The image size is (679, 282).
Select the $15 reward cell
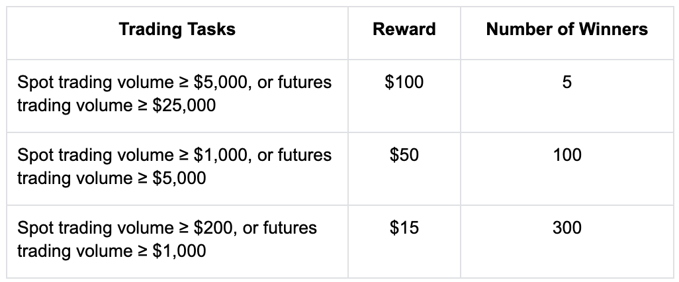404,228
